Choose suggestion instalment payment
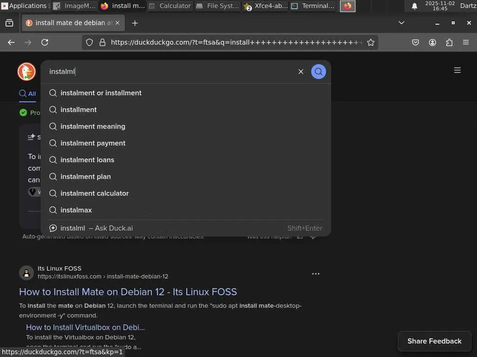Image resolution: width=477 pixels, height=357 pixels. tap(185, 143)
